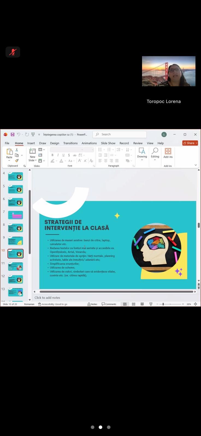
Task: Start Slide Show from status bar
Action: [x=150, y=304]
